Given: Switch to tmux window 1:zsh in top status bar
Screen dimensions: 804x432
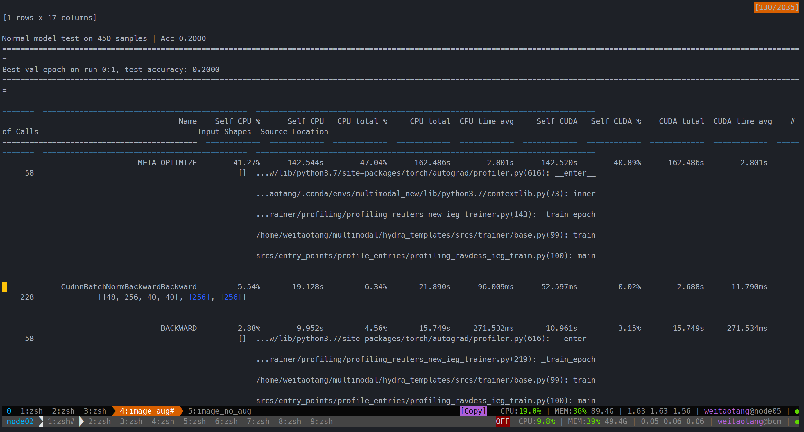Looking at the screenshot, I should tap(31, 411).
